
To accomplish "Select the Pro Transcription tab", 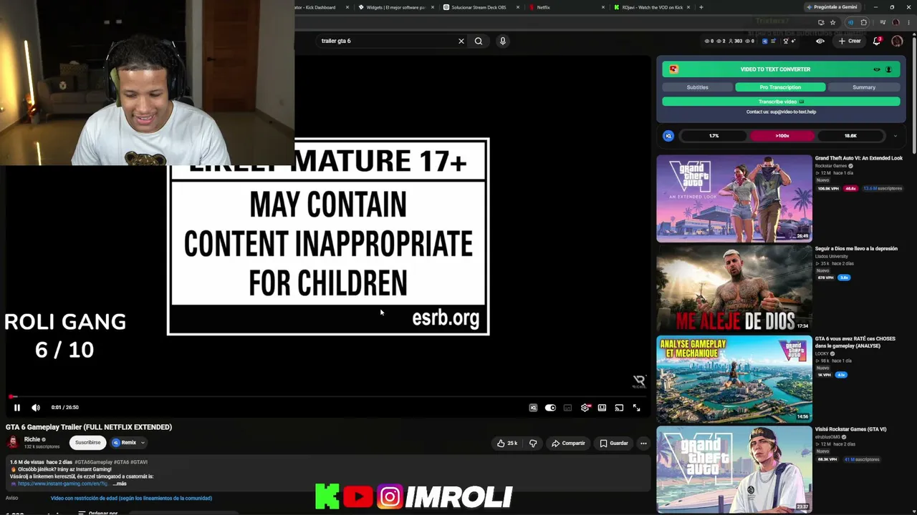I will tap(780, 87).
